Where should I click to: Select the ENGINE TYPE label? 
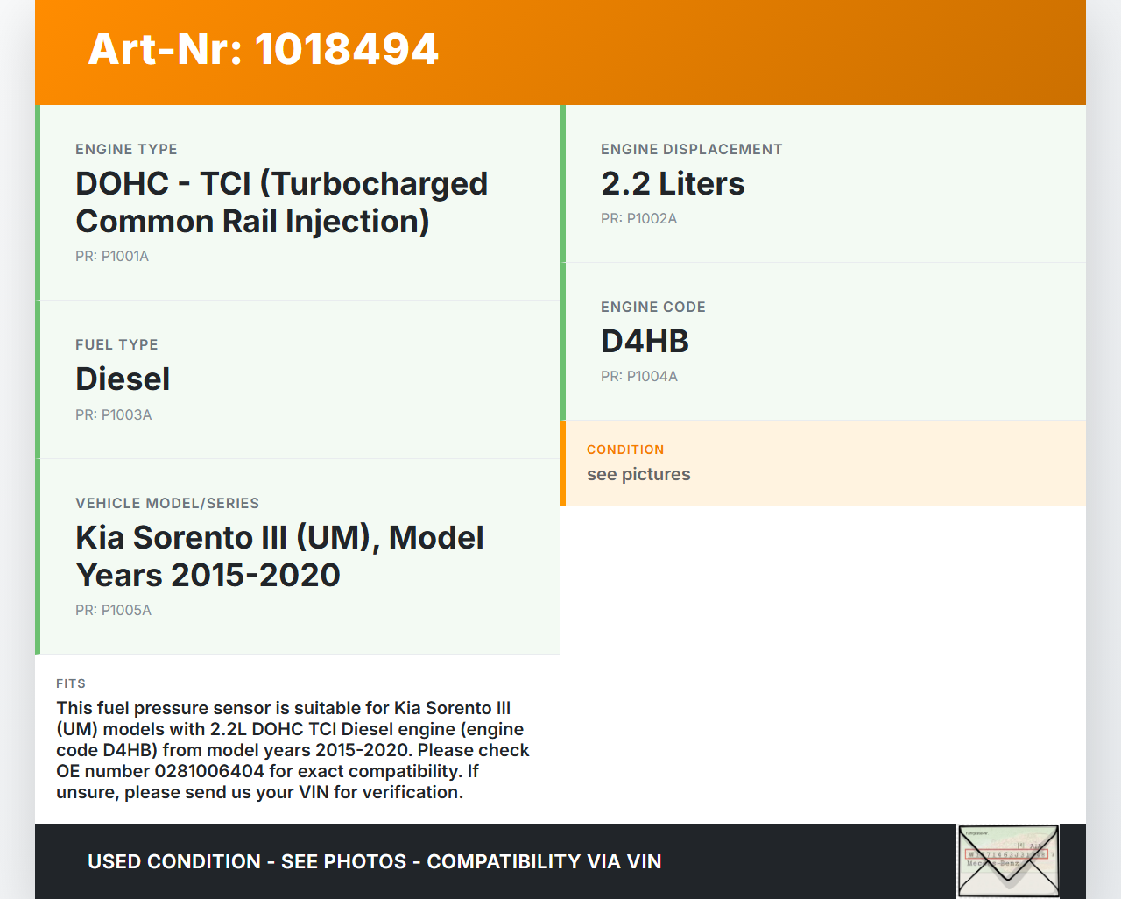pyautogui.click(x=126, y=150)
